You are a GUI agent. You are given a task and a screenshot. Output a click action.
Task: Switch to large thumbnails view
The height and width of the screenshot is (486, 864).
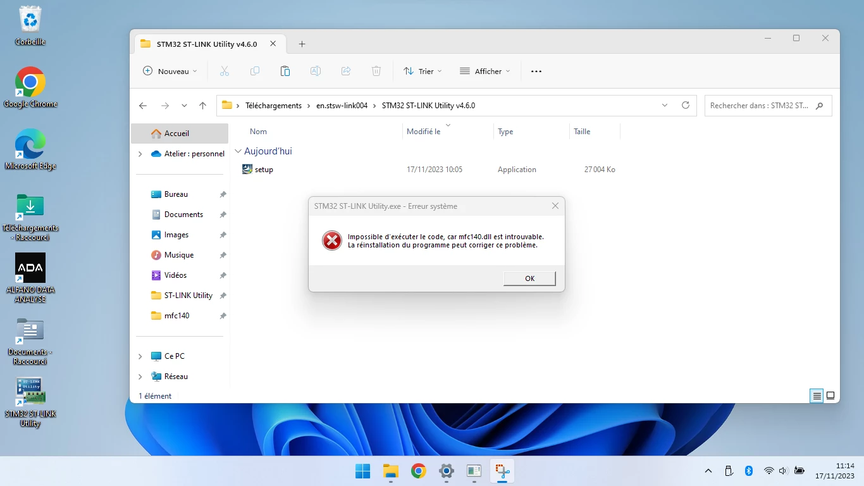coord(830,396)
